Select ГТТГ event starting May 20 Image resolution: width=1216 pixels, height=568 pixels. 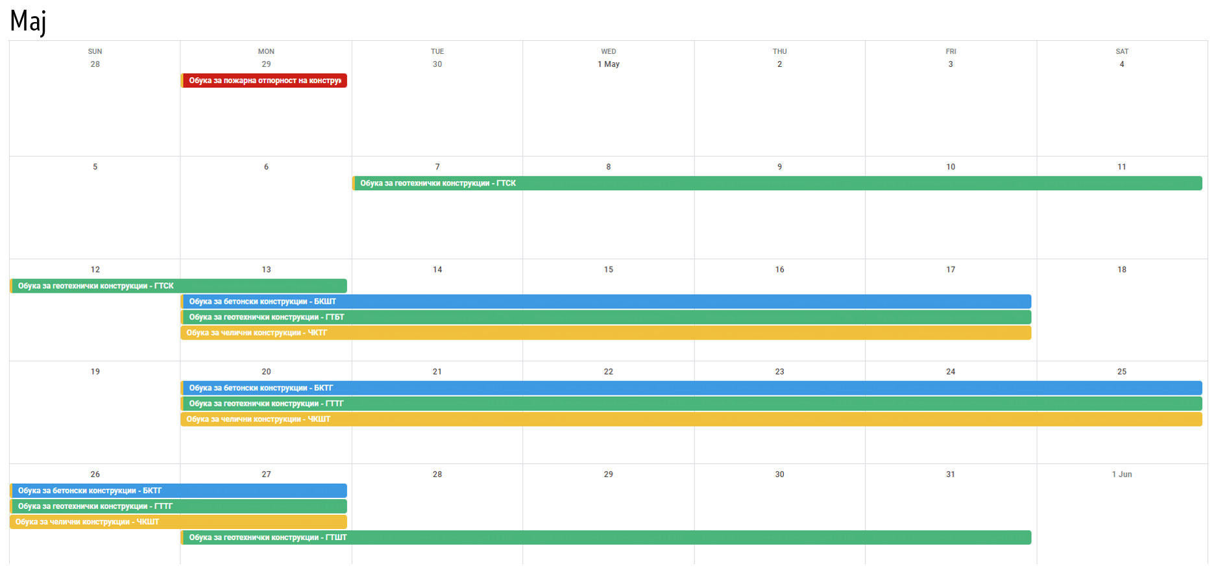click(691, 403)
